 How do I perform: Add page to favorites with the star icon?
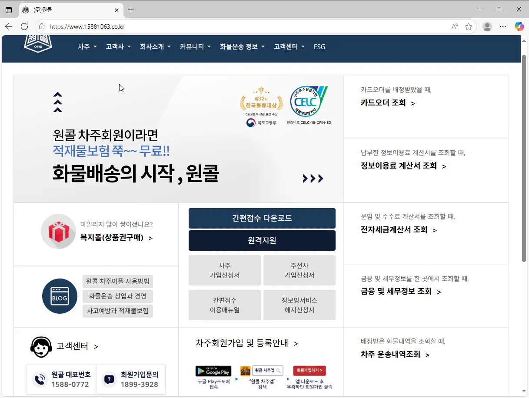(469, 27)
